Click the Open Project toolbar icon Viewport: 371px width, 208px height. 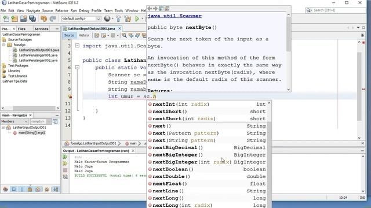click(23, 18)
